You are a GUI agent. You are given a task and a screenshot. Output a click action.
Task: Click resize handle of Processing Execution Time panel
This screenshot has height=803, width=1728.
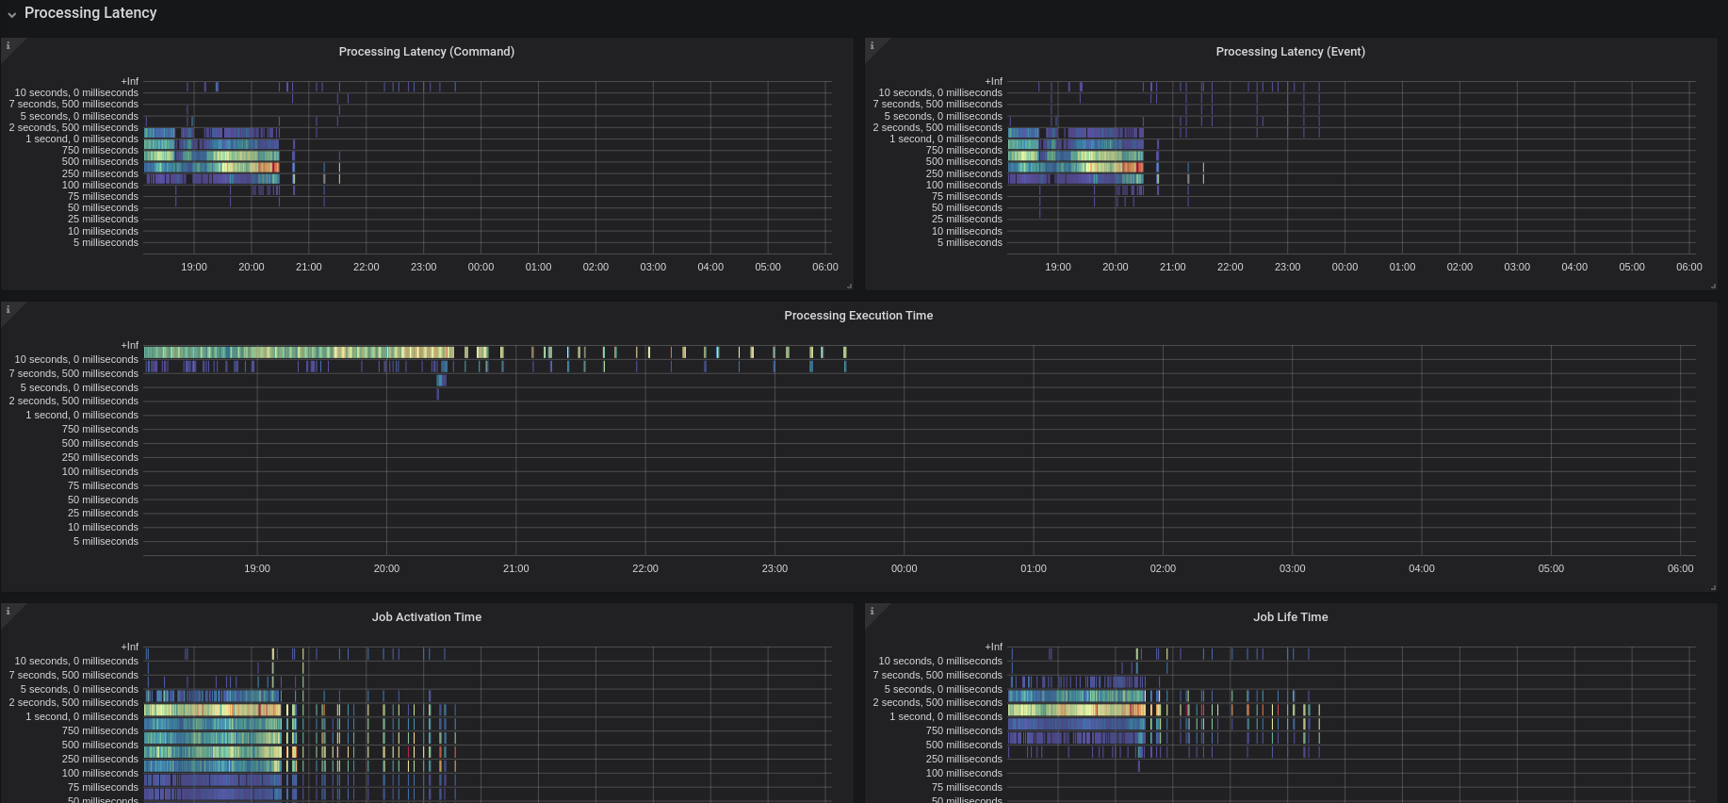pyautogui.click(x=1713, y=587)
